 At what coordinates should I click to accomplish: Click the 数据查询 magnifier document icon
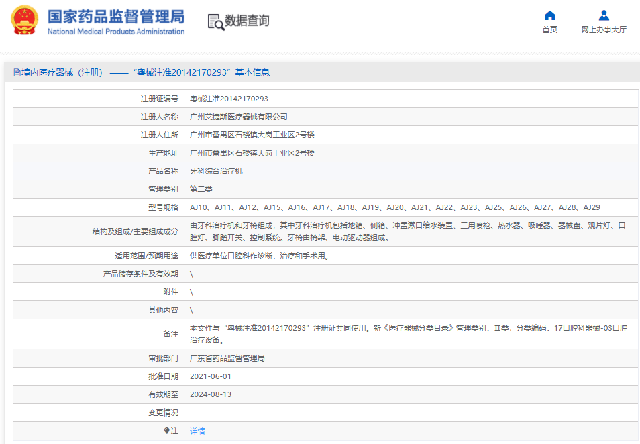pos(215,21)
